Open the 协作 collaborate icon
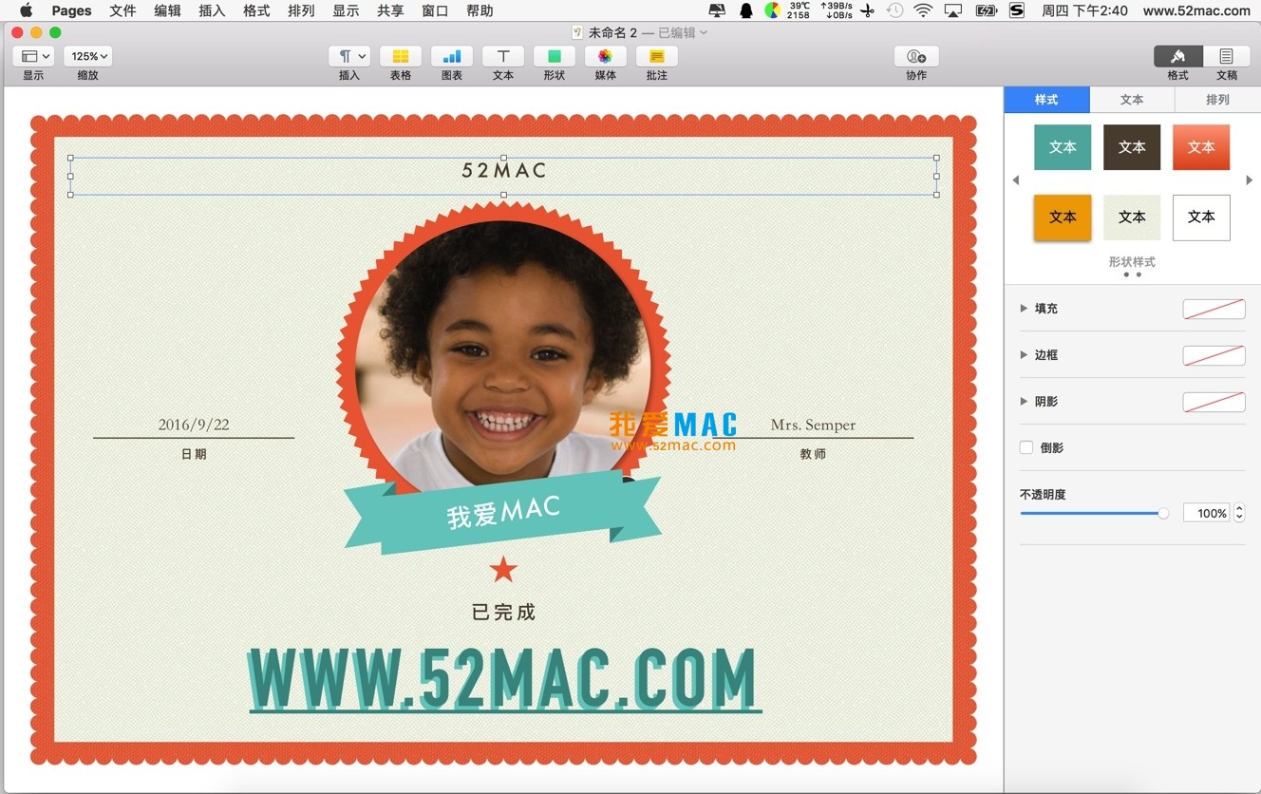This screenshot has height=794, width=1261. [x=916, y=56]
